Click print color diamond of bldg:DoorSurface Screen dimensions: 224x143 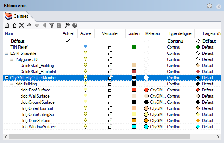coord(198,121)
